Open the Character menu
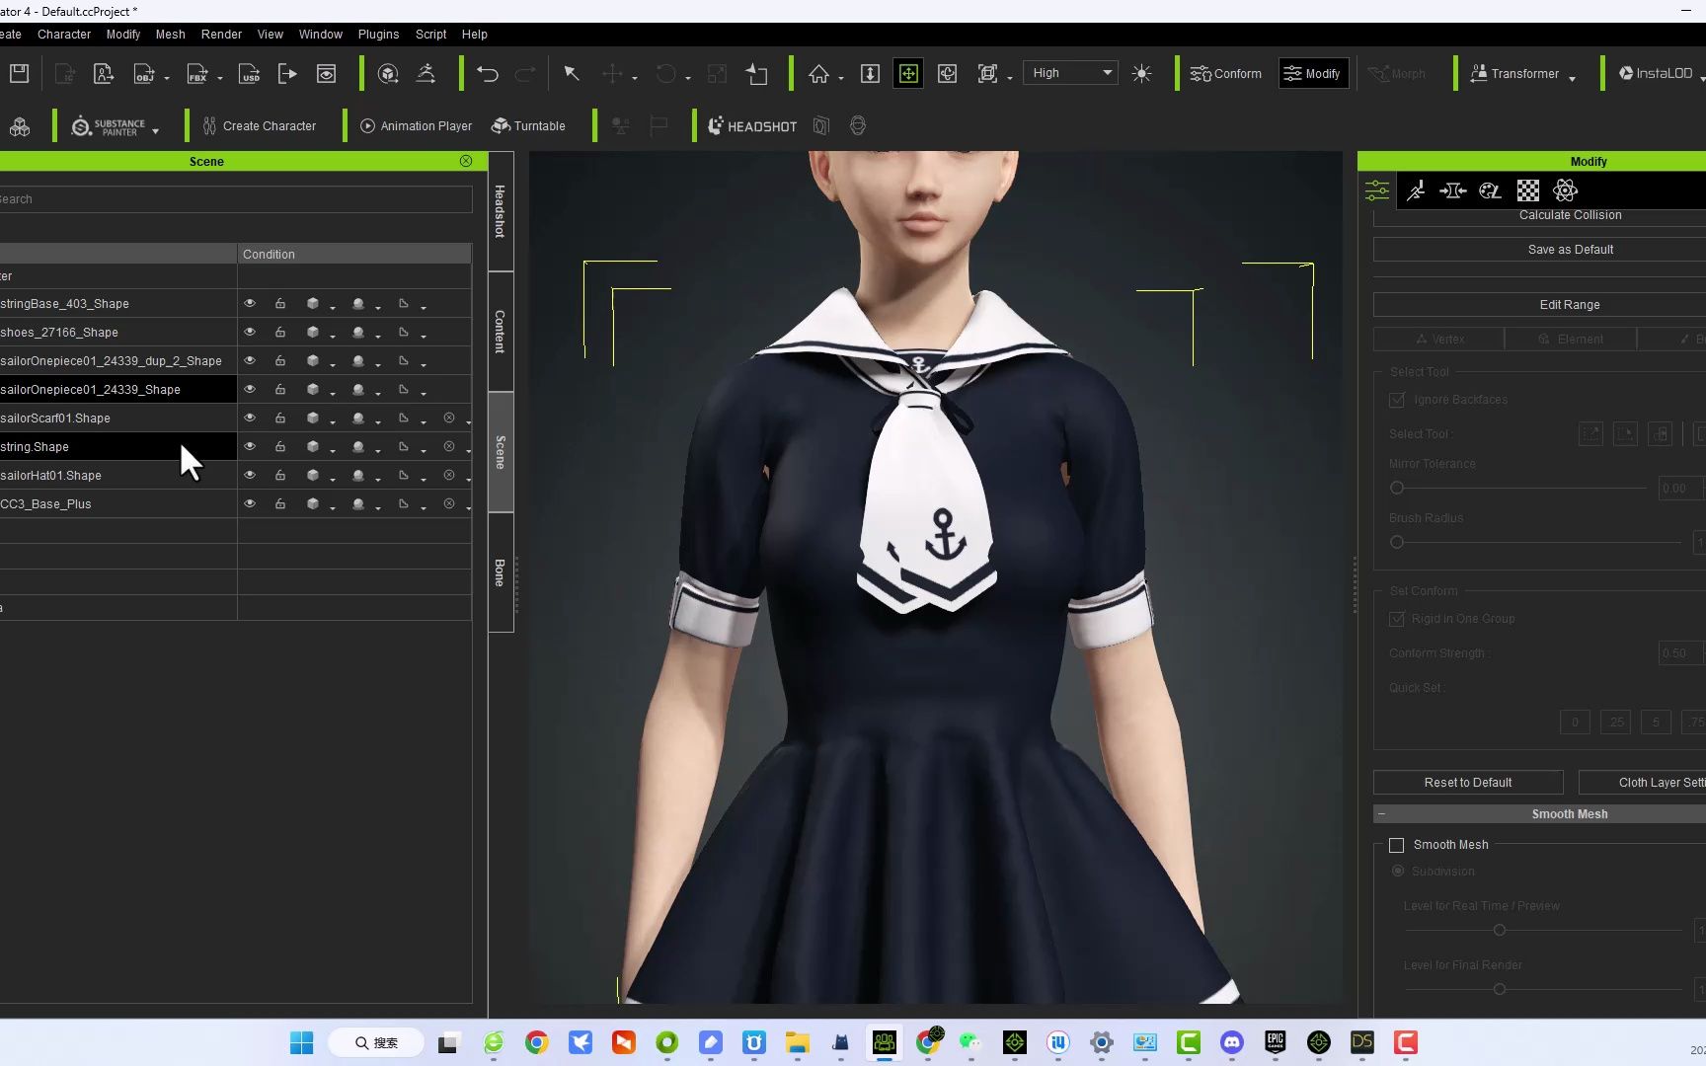Image resolution: width=1706 pixels, height=1066 pixels. pyautogui.click(x=63, y=34)
